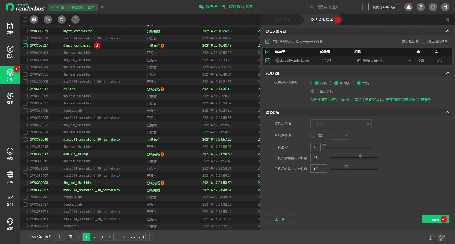Viewport: 455px width, 244px height.
Task: Open the 云传 (Cloud transfer) sidebar icon
Action: 10,177
